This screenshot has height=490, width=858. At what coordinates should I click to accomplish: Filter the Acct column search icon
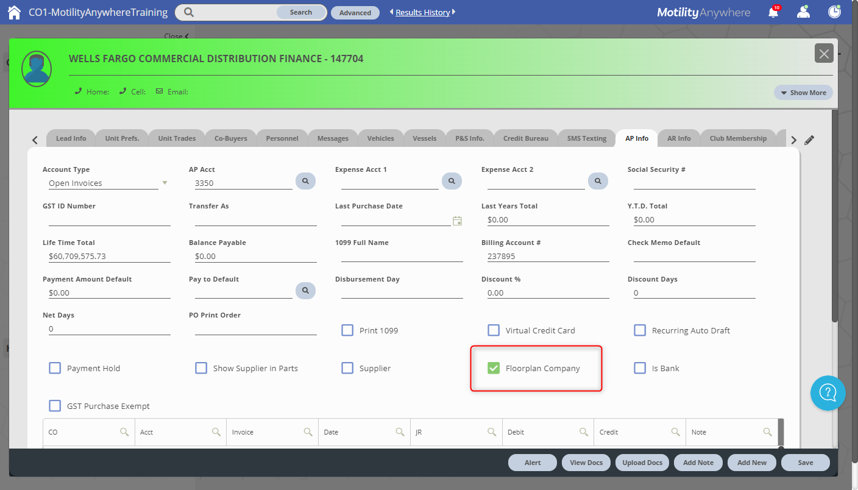click(216, 432)
